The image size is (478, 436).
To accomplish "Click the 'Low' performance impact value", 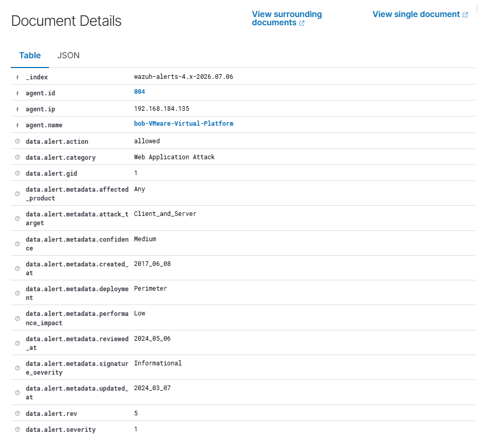I will click(x=140, y=313).
